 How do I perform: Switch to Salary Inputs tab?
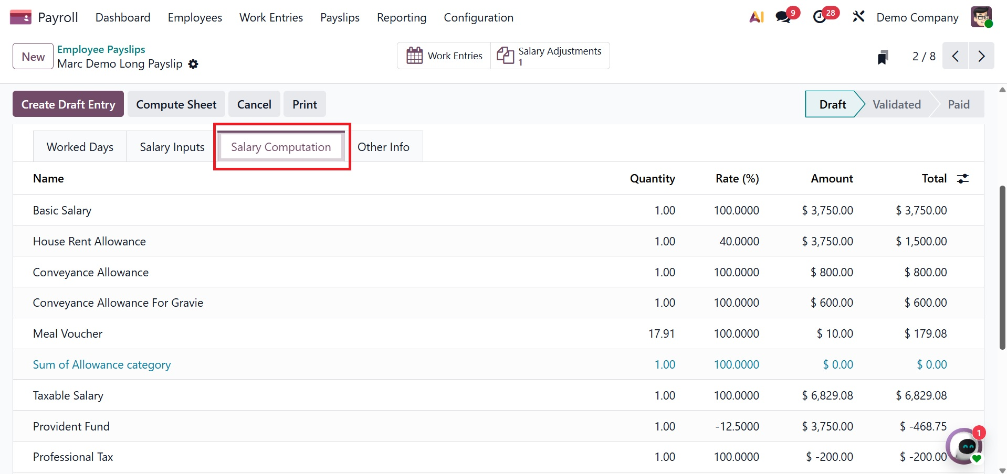click(172, 147)
